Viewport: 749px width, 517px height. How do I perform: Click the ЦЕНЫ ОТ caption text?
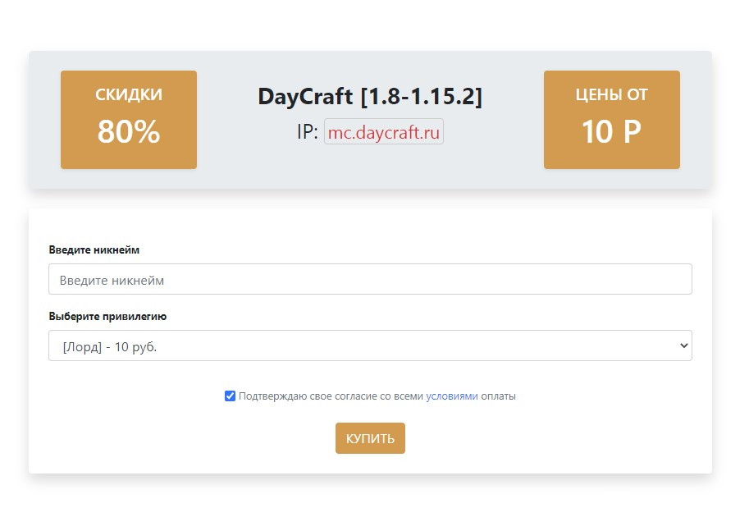click(611, 94)
